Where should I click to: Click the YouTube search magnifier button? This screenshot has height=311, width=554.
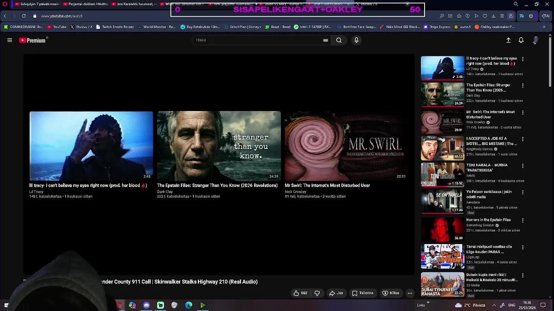339,40
